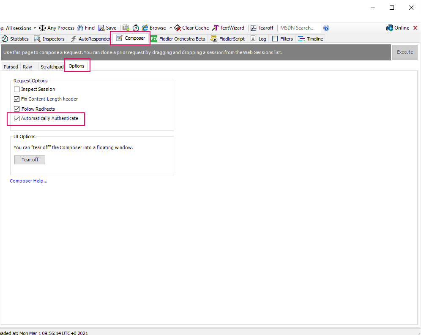Switch to the Log tab
Image resolution: width=421 pixels, height=335 pixels.
(258, 39)
